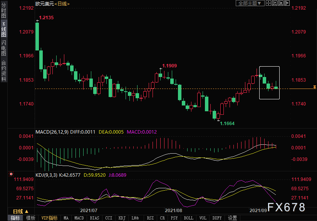Toggle the BOLL indicator button
The height and width of the screenshot is (221, 317).
pos(188,218)
